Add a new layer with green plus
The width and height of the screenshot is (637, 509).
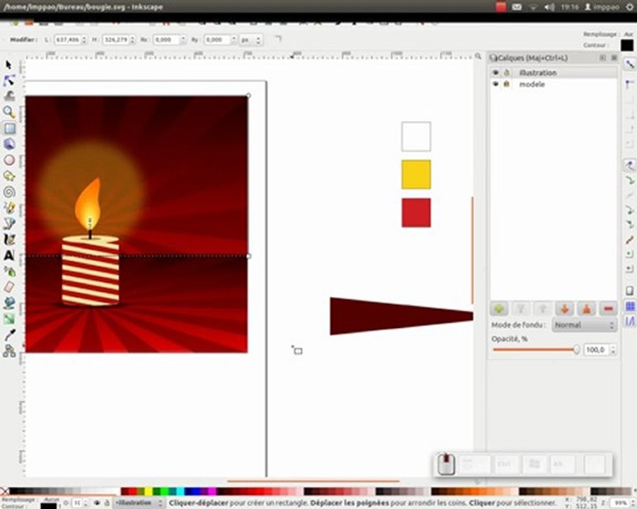[x=499, y=309]
